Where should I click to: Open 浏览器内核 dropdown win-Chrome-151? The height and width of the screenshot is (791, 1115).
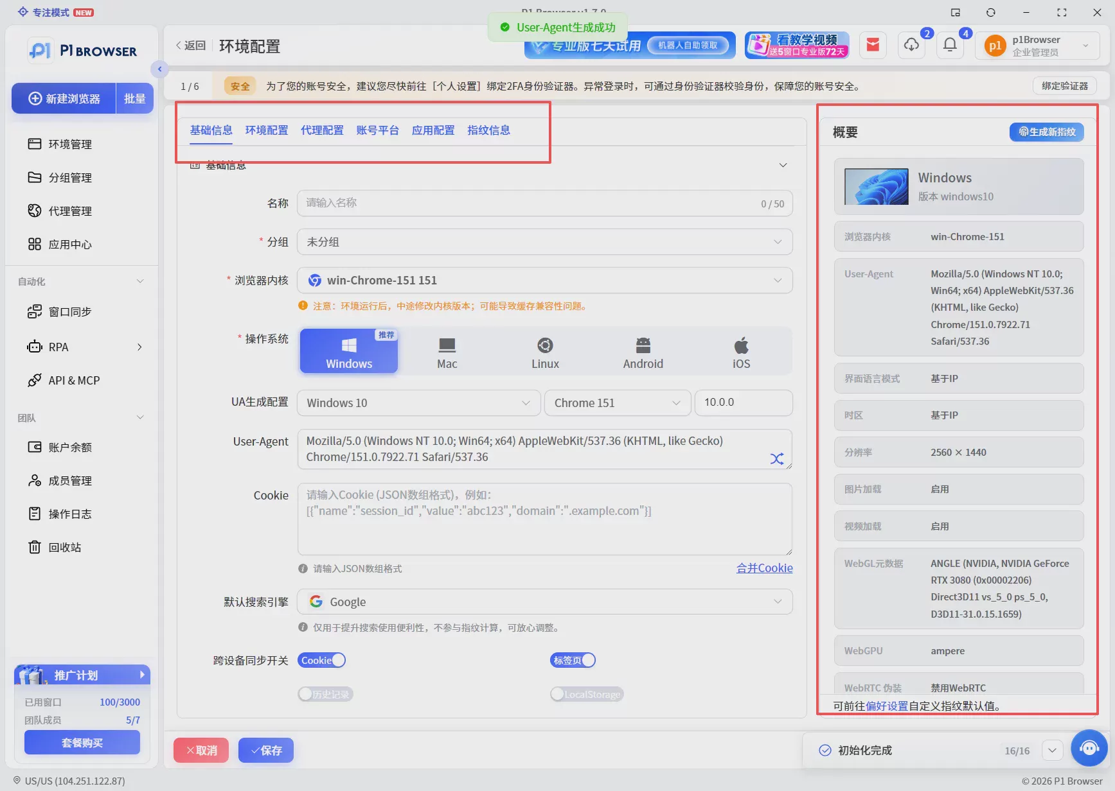tap(545, 281)
